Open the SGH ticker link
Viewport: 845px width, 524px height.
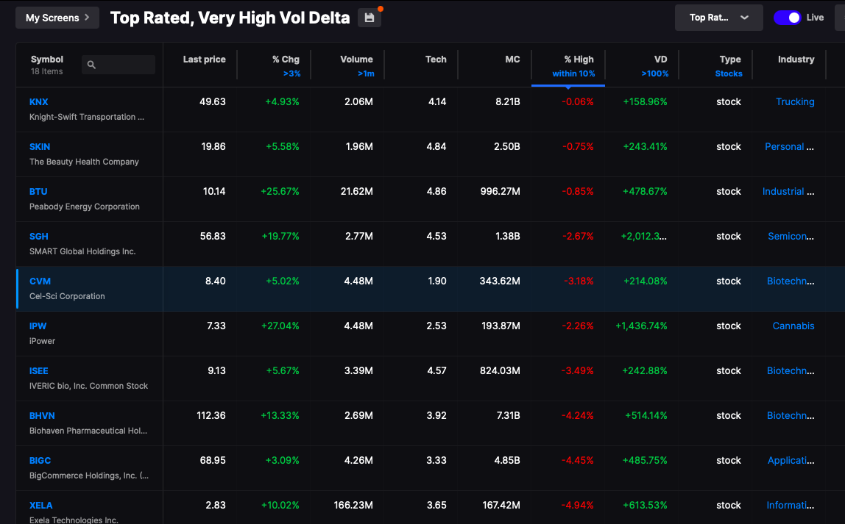(39, 236)
